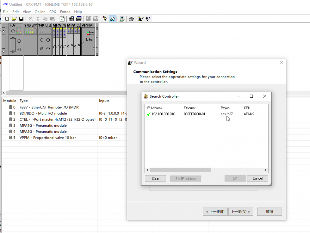Open the CPX menu
This screenshot has width=310, height=233.
(53, 12)
